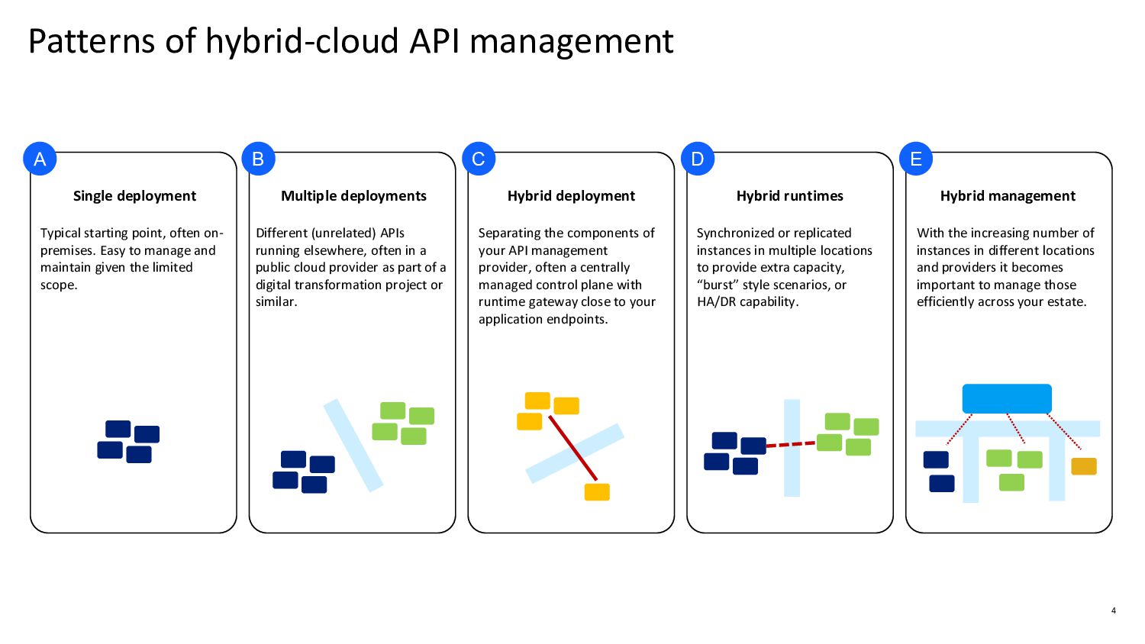Click the blue circle badge labeled E

[916, 159]
